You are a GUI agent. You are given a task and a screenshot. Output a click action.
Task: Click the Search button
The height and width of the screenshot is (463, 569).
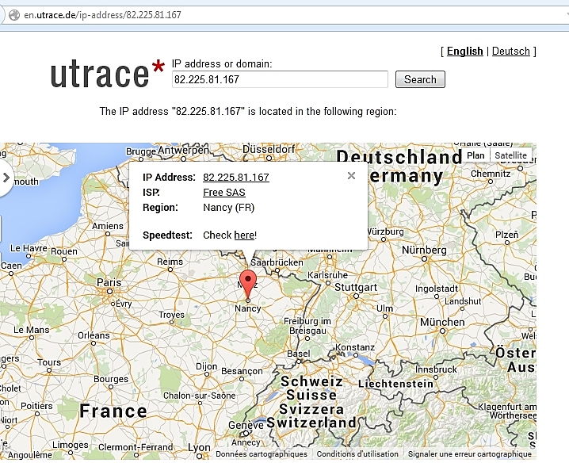[x=420, y=79]
